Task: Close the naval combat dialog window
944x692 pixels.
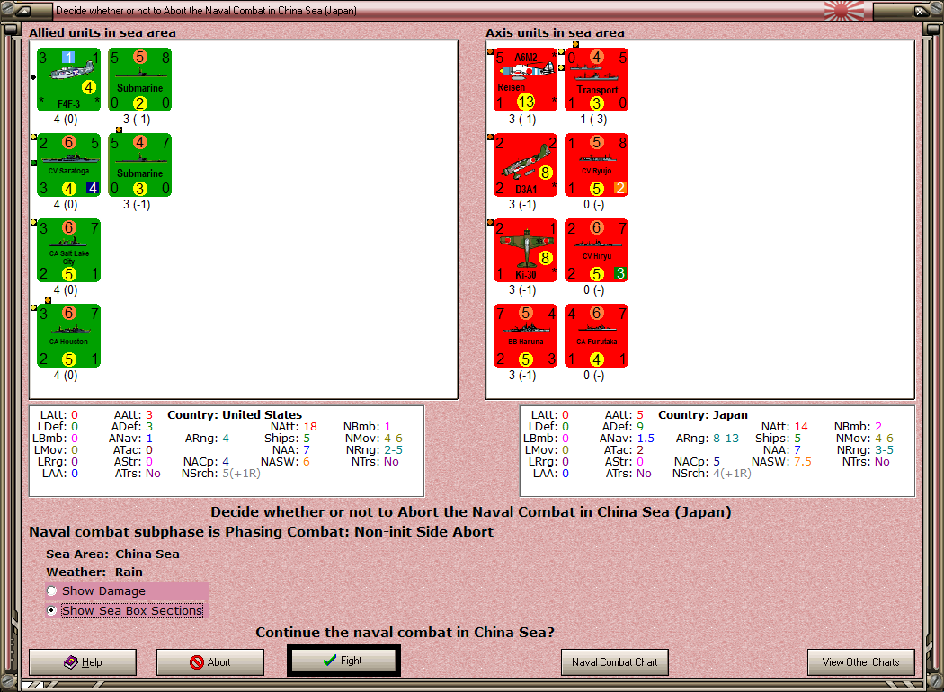Action: (x=920, y=10)
